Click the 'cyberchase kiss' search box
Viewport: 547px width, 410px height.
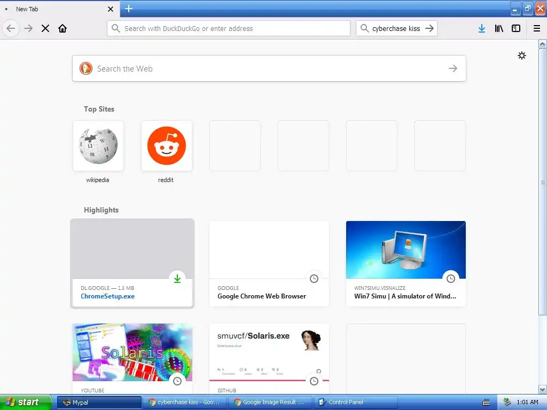[x=396, y=28]
